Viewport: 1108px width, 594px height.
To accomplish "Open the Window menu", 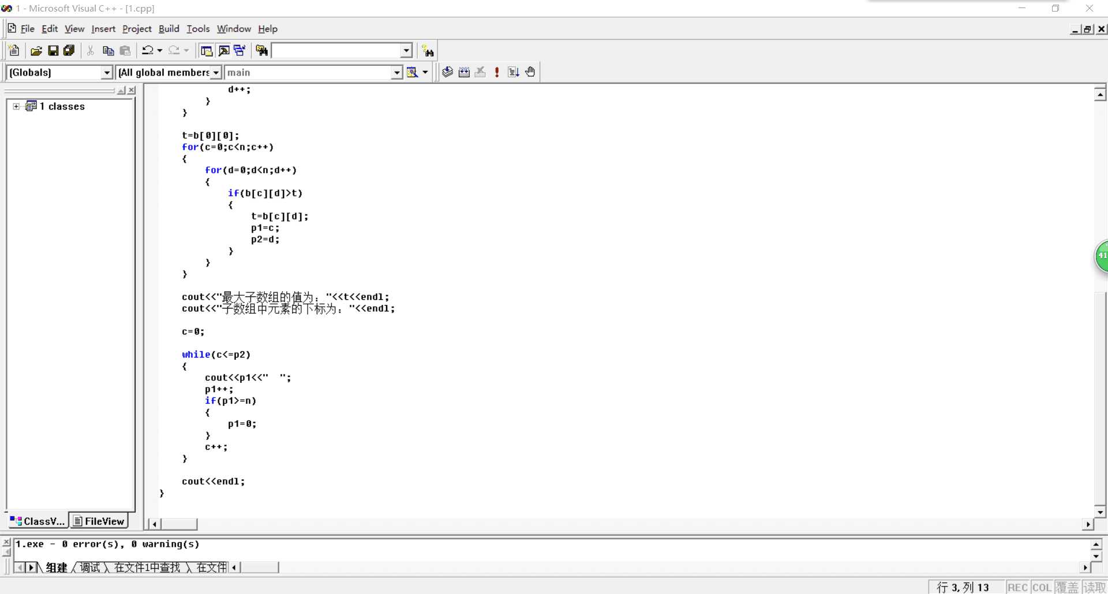I will coord(234,29).
